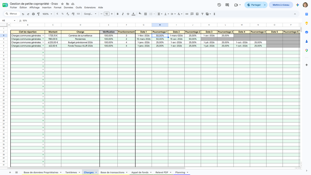
Task: Click the Mettre à niveau button
Action: click(x=281, y=5)
